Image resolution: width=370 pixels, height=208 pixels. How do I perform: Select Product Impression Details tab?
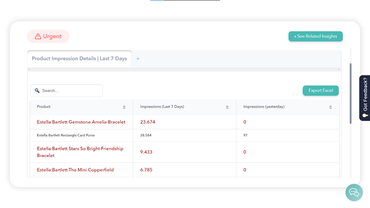(x=79, y=59)
